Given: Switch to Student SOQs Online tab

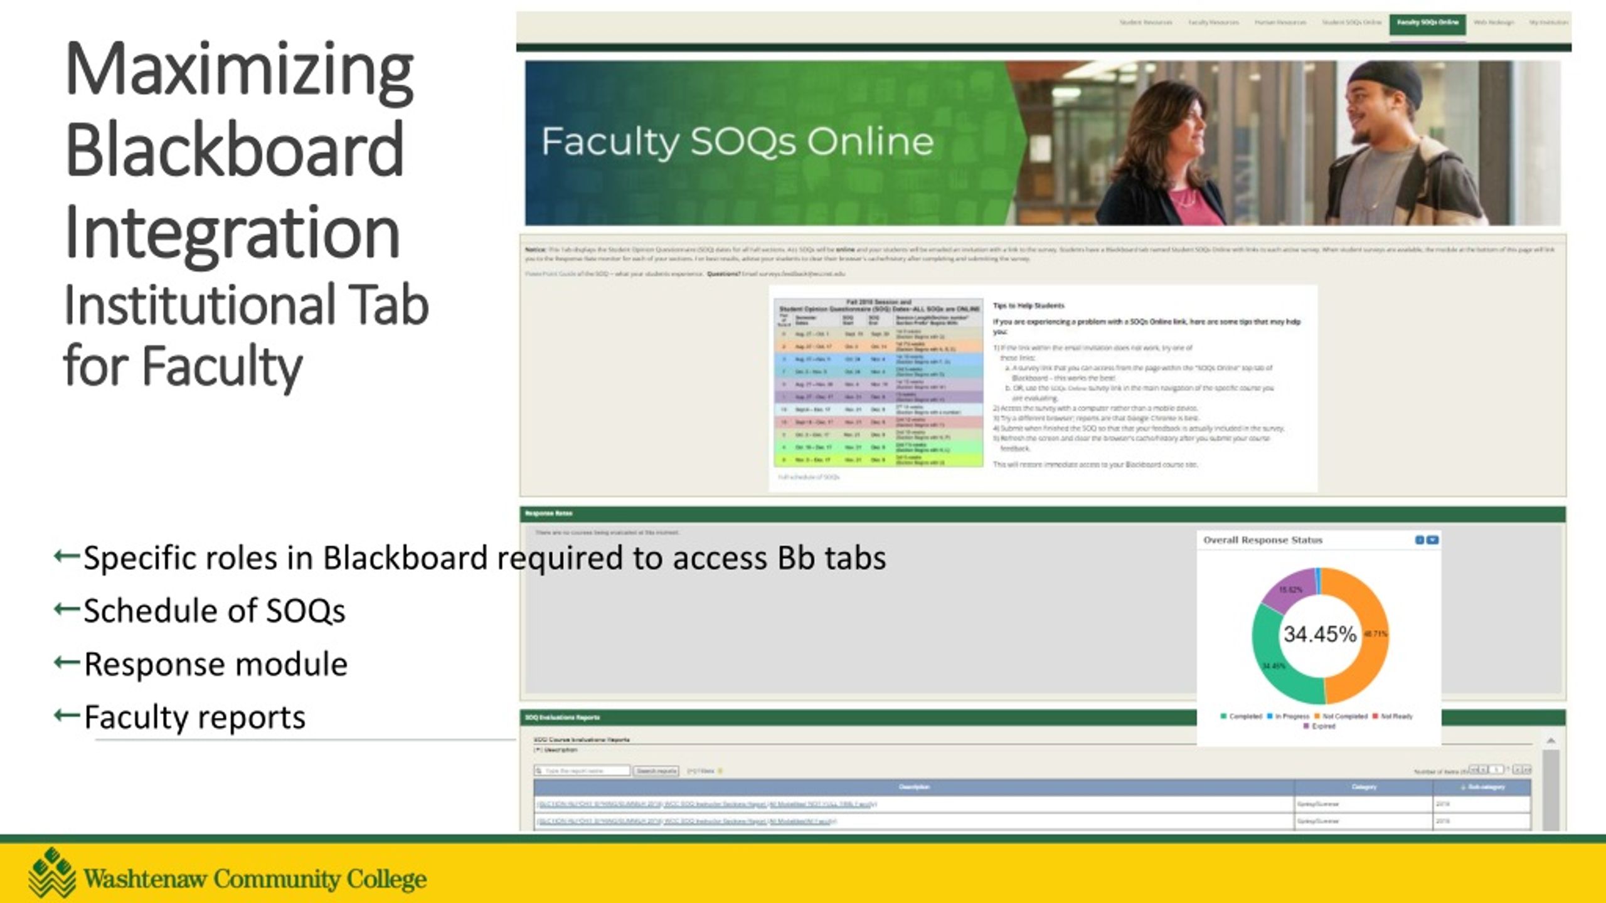Looking at the screenshot, I should pos(1352,23).
